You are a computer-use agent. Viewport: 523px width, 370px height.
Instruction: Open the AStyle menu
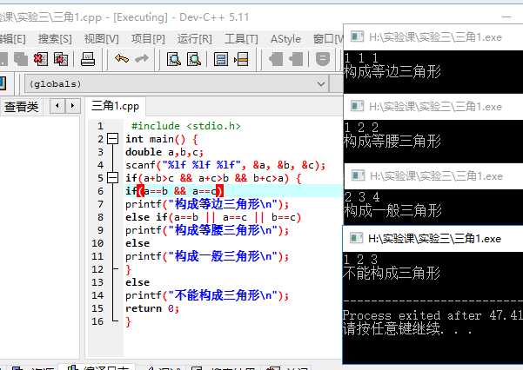click(x=285, y=39)
